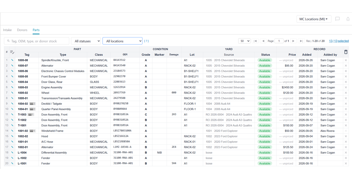Go to last page arrow

point(301,41)
